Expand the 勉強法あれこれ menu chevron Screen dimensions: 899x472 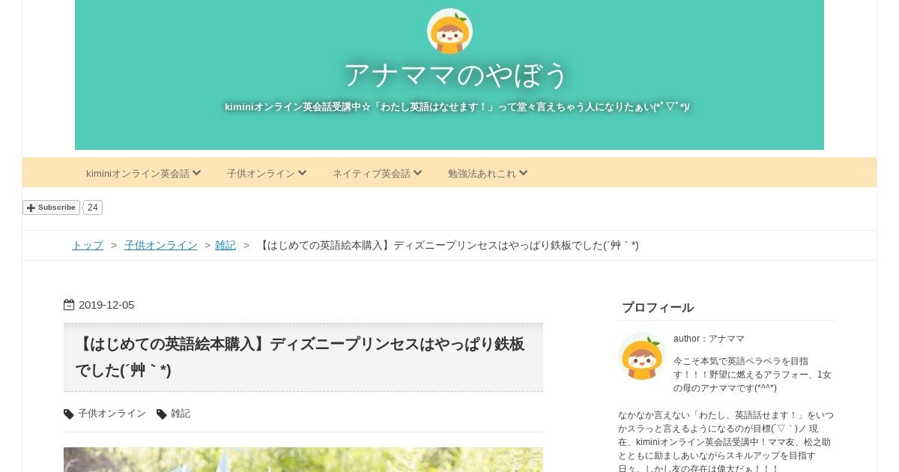523,173
